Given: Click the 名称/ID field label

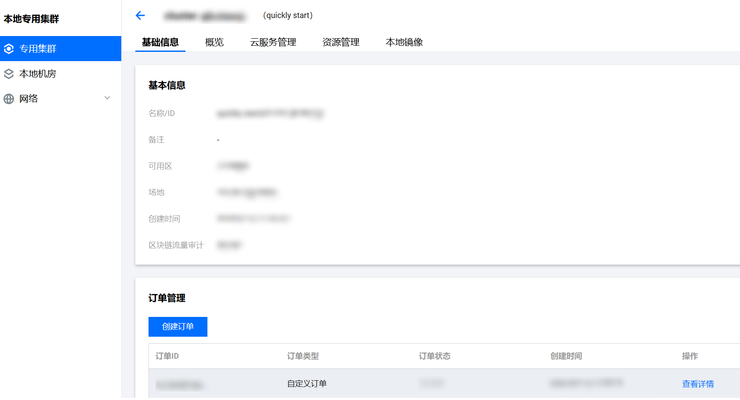Looking at the screenshot, I should [x=162, y=113].
